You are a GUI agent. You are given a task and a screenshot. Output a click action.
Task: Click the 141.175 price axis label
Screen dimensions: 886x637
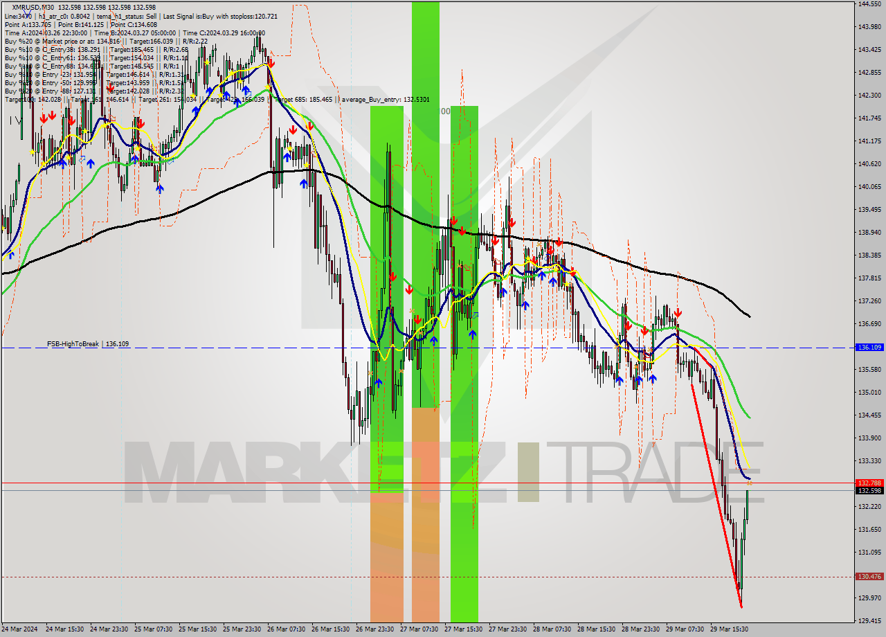pyautogui.click(x=869, y=141)
